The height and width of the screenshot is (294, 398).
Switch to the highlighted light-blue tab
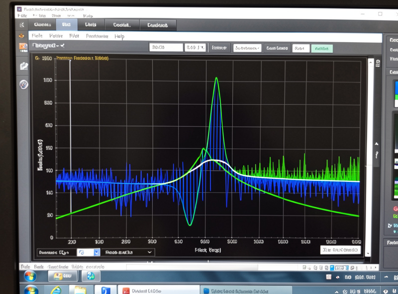pyautogui.click(x=66, y=25)
